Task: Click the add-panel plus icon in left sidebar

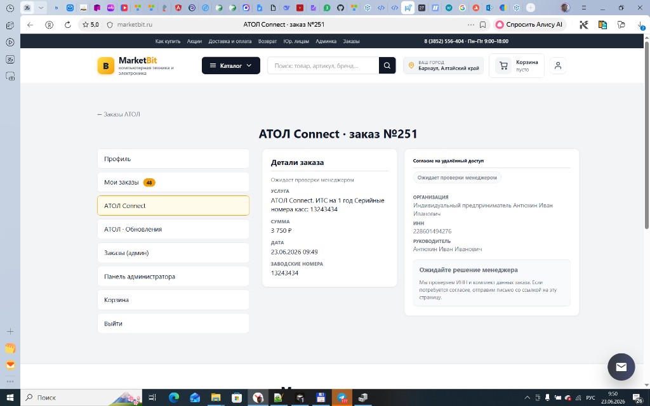Action: click(10, 331)
